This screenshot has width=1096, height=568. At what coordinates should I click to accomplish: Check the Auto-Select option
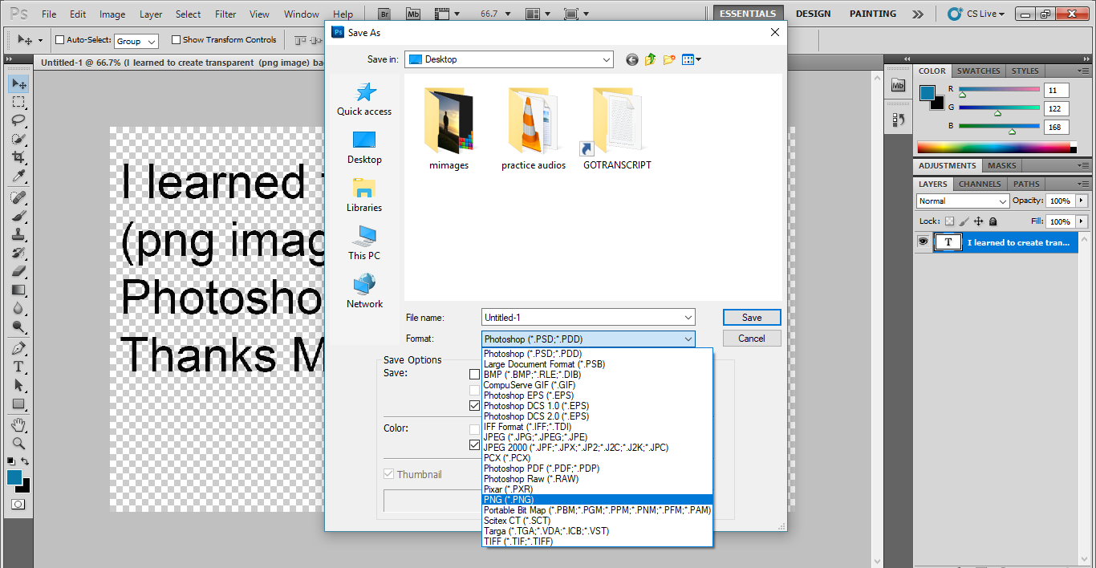pyautogui.click(x=59, y=39)
